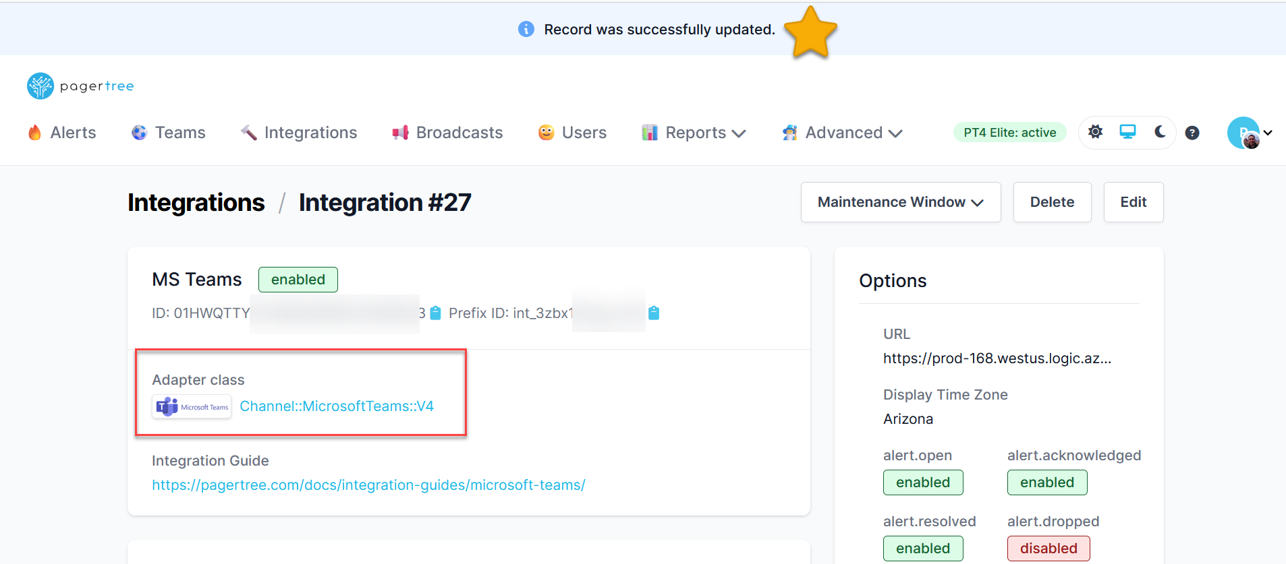Image resolution: width=1286 pixels, height=564 pixels.
Task: Go to the Teams page
Action: pos(169,133)
